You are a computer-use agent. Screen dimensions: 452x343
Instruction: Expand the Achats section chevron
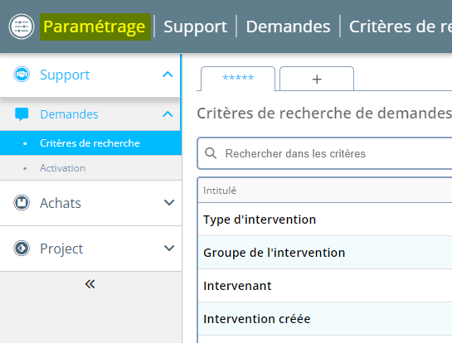[x=169, y=203]
